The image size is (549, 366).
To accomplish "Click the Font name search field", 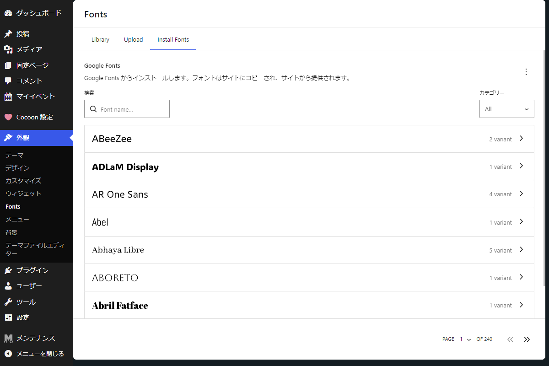I will click(x=133, y=109).
